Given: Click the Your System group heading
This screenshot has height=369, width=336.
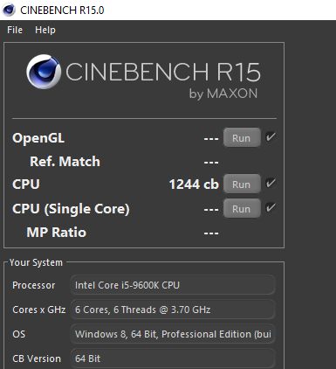Looking at the screenshot, I should [36, 262].
